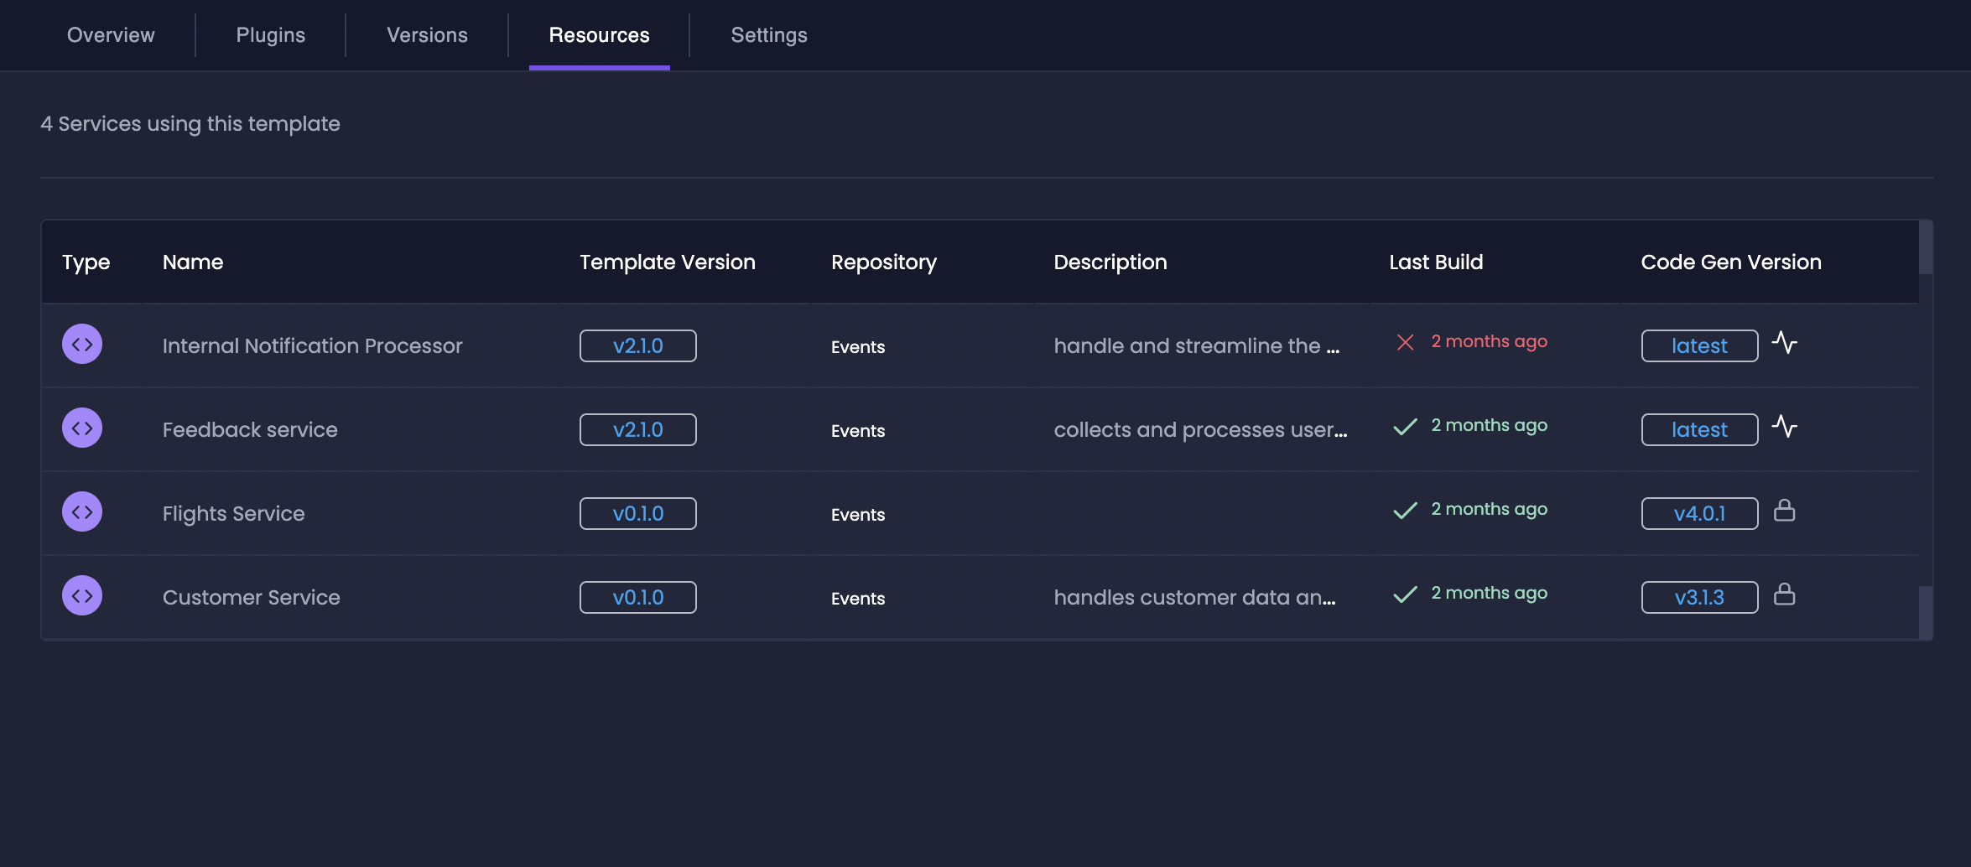Click the Flights Service type icon
1971x867 pixels.
pyautogui.click(x=82, y=512)
